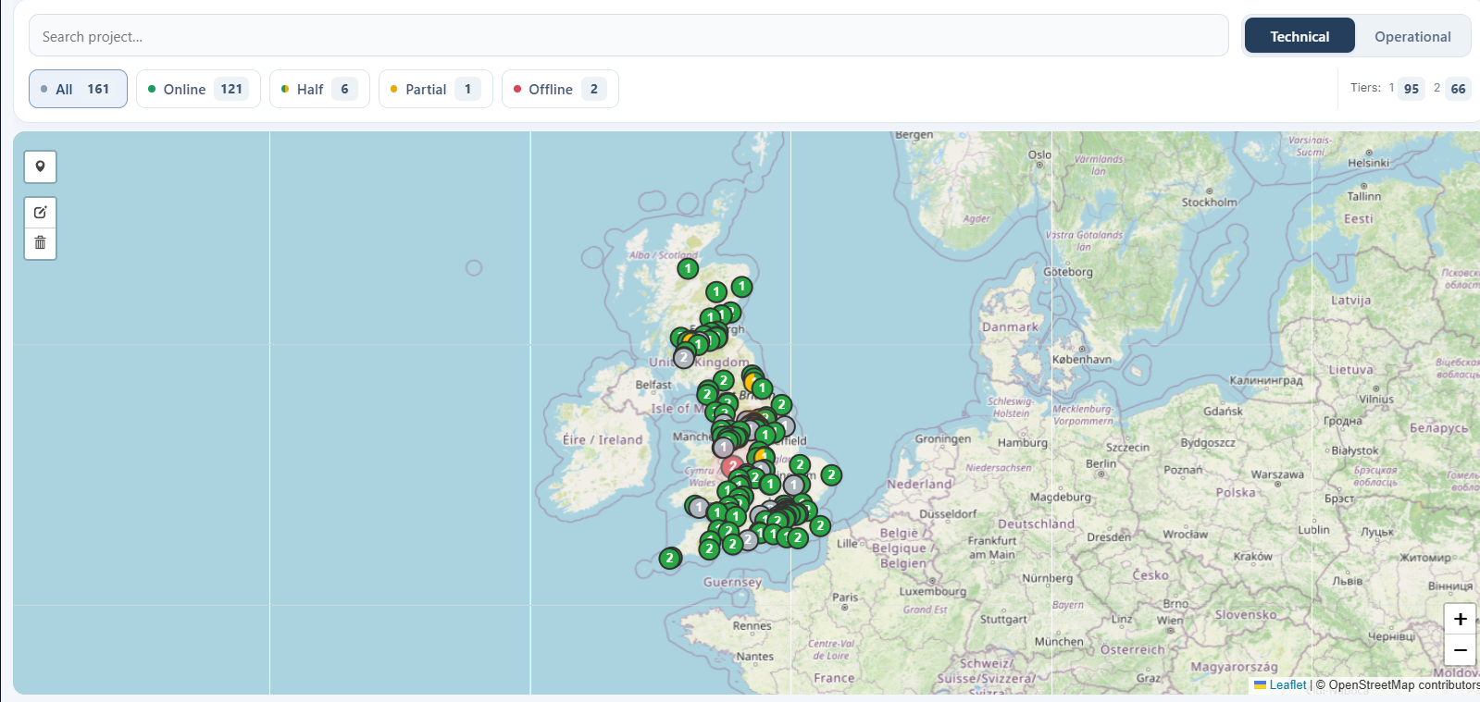The height and width of the screenshot is (702, 1480).
Task: Select northernmost green 1 marker by Alba/Scotland label
Action: coord(688,268)
